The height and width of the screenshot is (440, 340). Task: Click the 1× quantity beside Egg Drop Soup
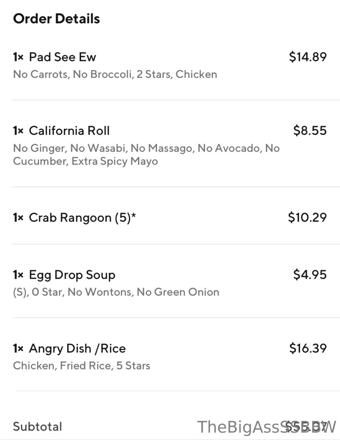18,275
